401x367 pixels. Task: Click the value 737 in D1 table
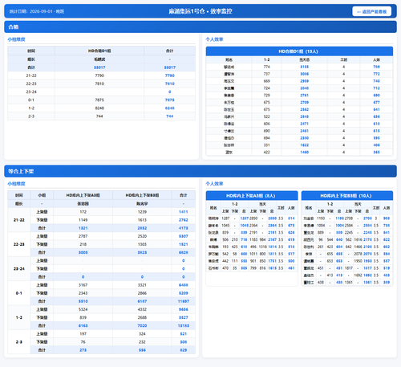(x=267, y=74)
